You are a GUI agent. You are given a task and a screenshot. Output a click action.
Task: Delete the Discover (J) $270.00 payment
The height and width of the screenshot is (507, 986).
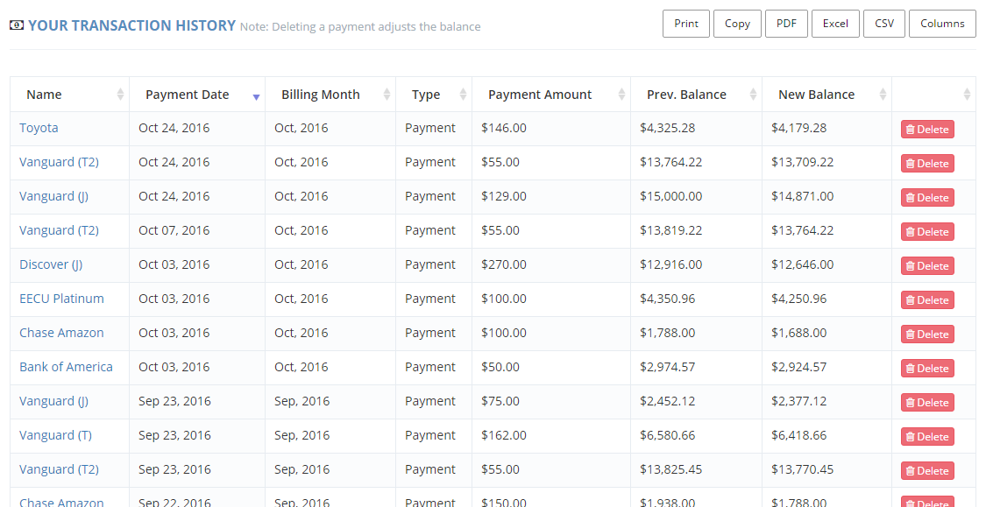coord(927,265)
